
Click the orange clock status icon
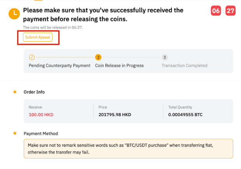[x=15, y=14]
